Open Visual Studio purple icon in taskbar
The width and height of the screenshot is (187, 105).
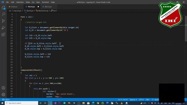point(55,103)
